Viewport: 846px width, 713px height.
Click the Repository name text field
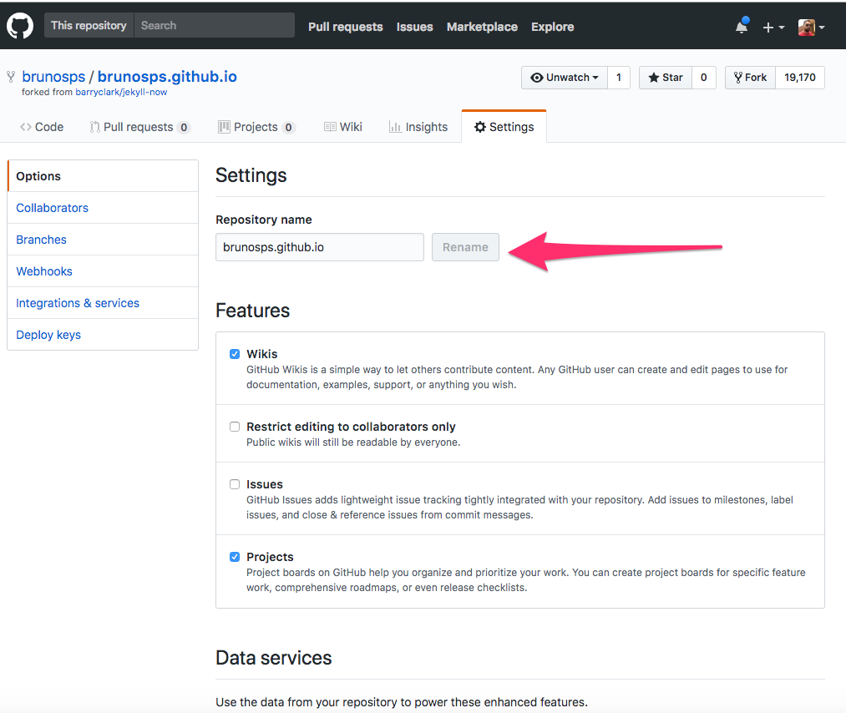click(x=319, y=247)
